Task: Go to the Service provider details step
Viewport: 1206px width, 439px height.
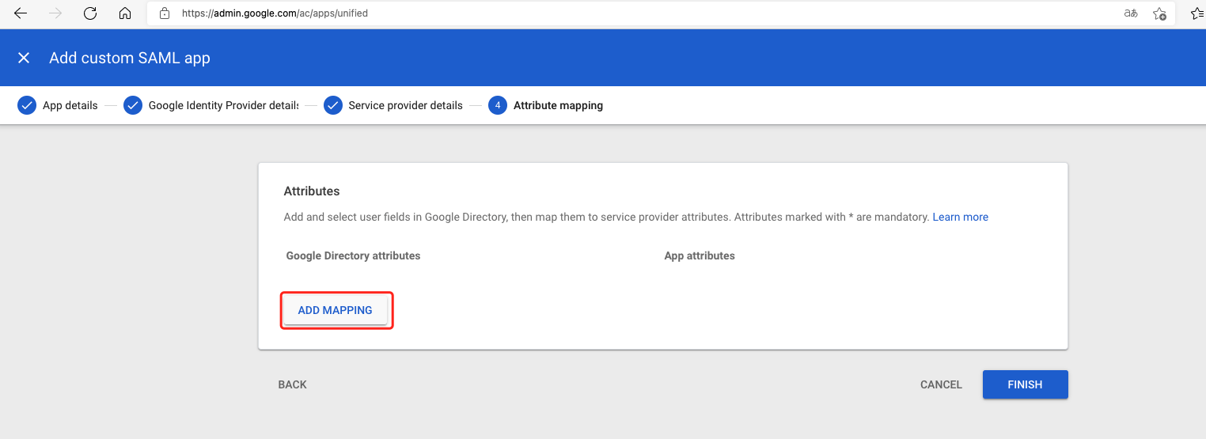Action: click(405, 105)
